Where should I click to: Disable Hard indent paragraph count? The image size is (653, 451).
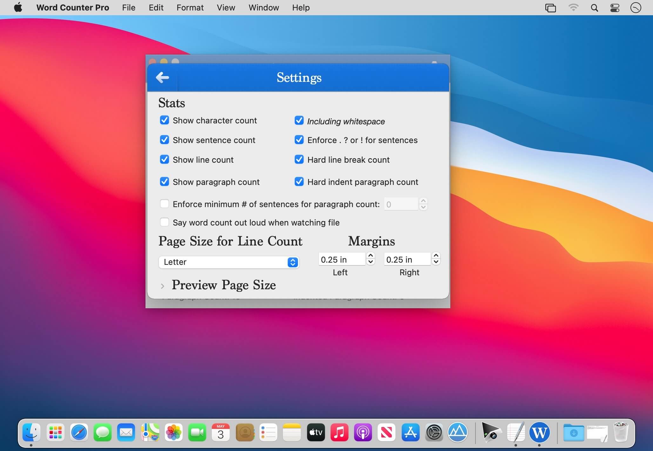(x=299, y=181)
